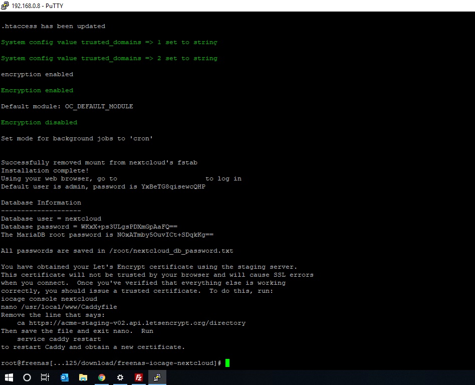Click MariaDB root password 'NOxATmby5OuvICt+SDqkKg=='
The width and height of the screenshot is (475, 385).
[x=165, y=235]
